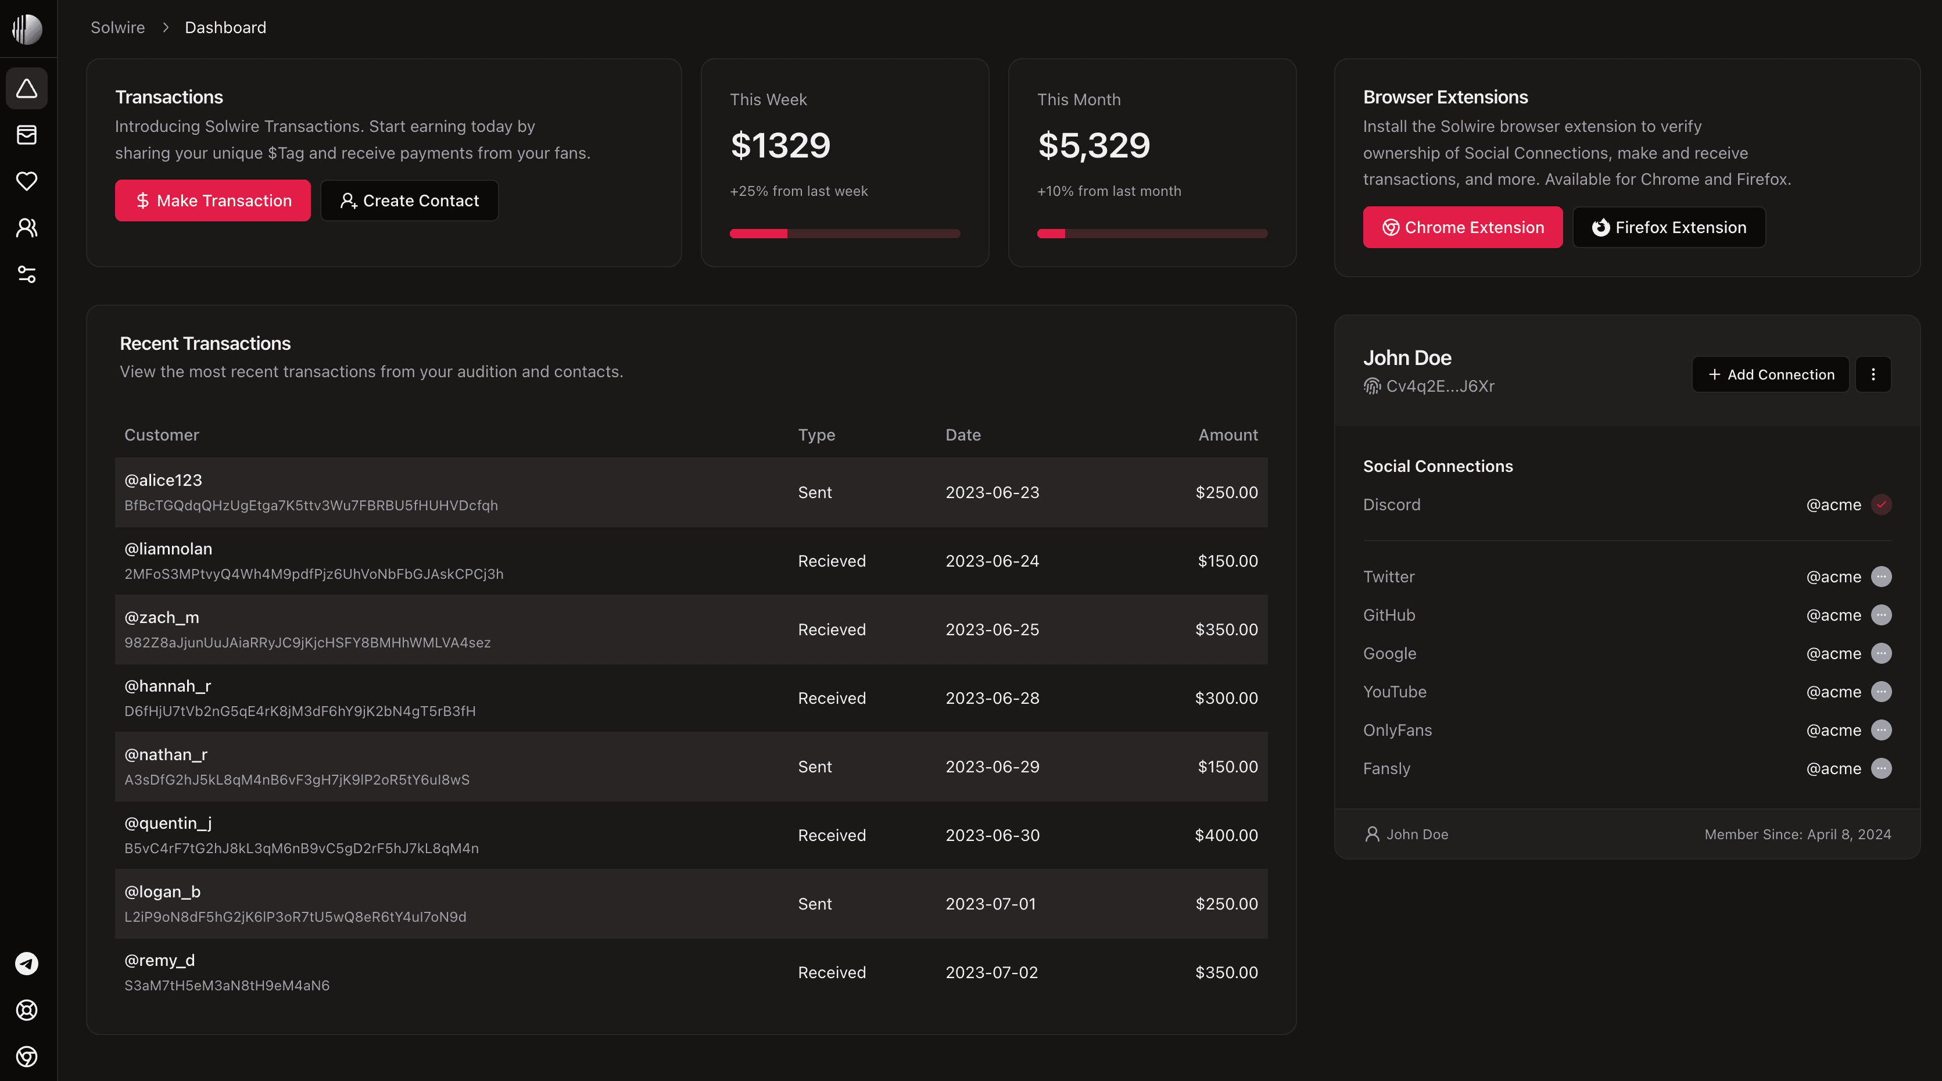The height and width of the screenshot is (1081, 1942).
Task: Click the GitHub connection label
Action: coord(1389,615)
